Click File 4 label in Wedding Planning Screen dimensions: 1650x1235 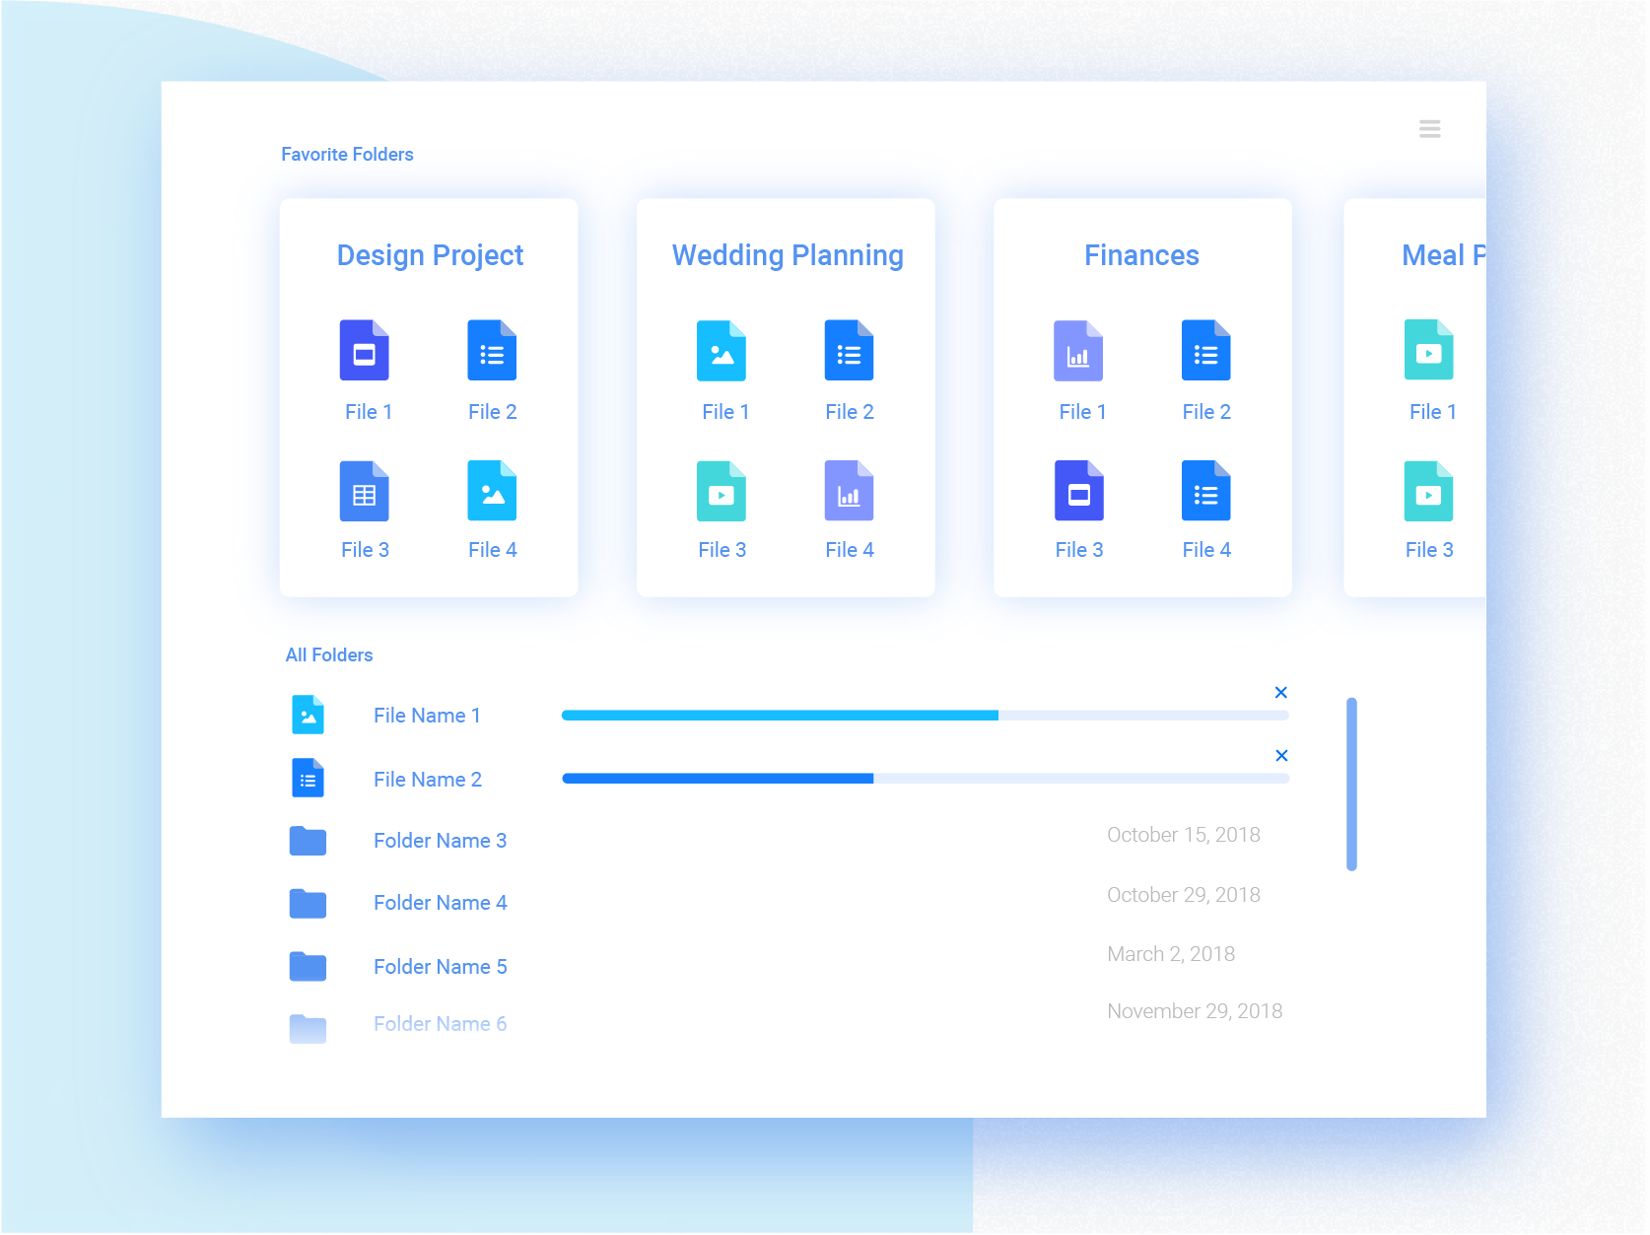(x=849, y=550)
